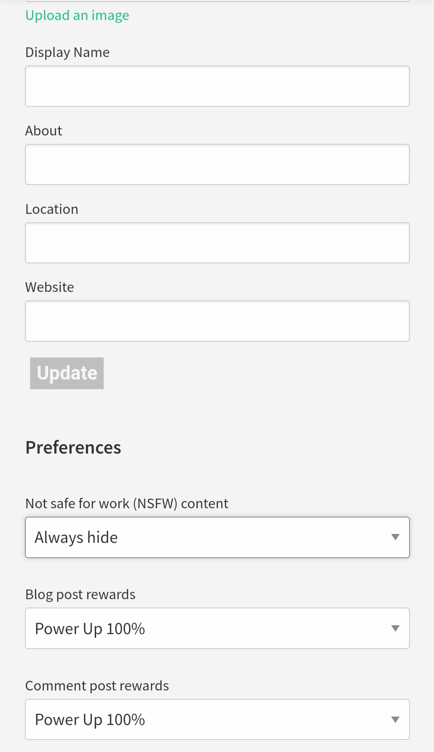Click the Blog post rewards label

tap(80, 594)
